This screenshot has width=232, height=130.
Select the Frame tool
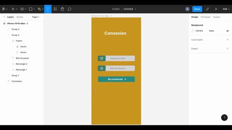click(x=22, y=9)
